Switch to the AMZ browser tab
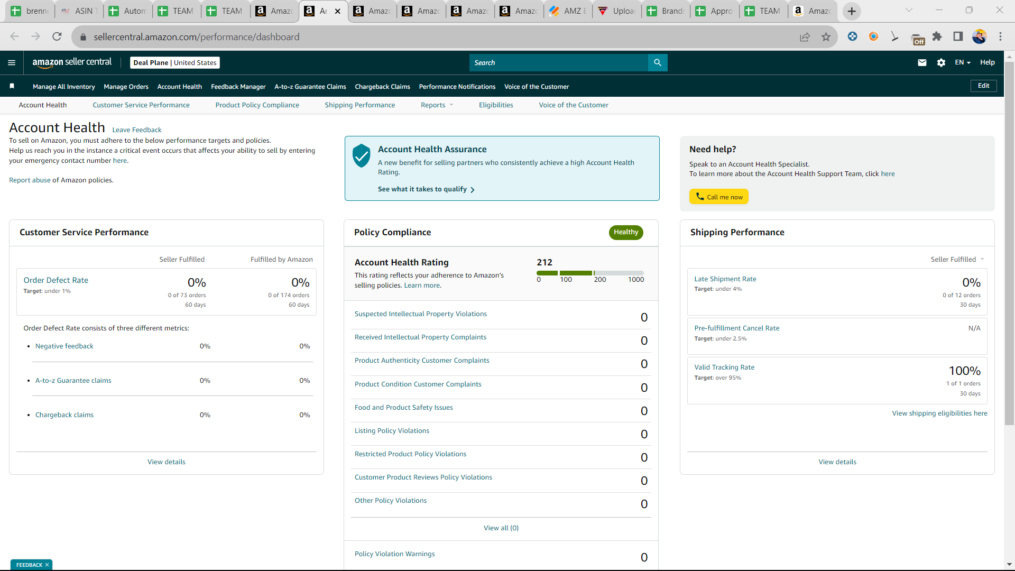Image resolution: width=1015 pixels, height=571 pixels. click(x=568, y=11)
